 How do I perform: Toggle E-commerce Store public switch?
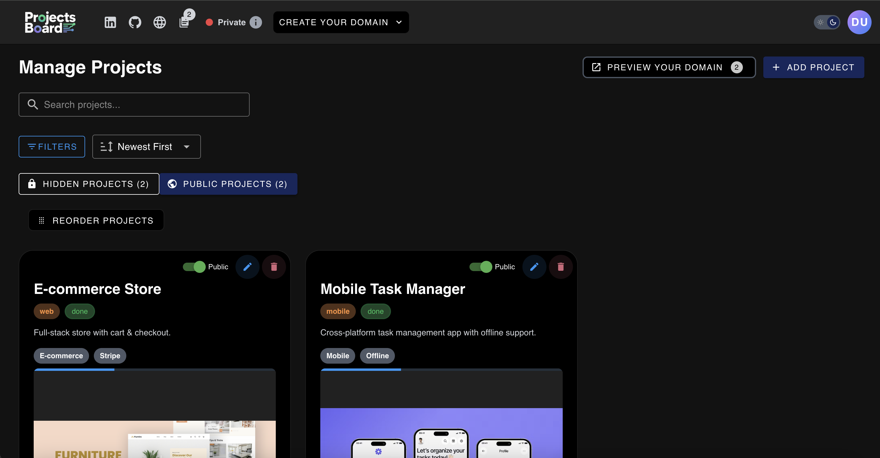[x=194, y=267]
